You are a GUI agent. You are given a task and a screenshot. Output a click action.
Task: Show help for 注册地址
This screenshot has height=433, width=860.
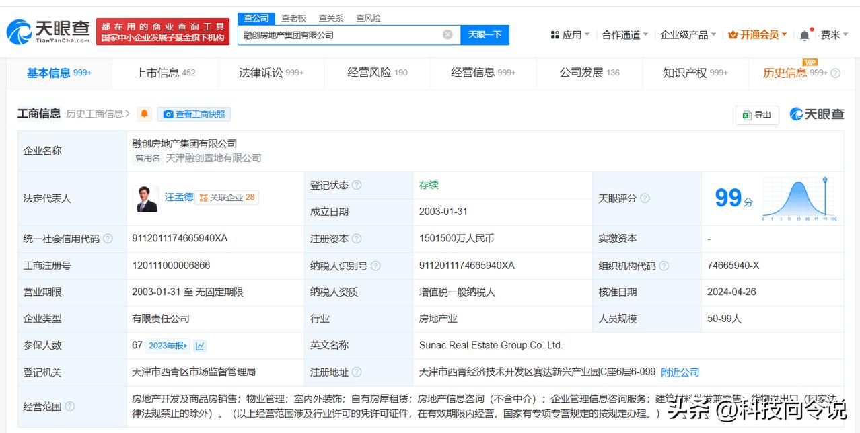(x=357, y=372)
